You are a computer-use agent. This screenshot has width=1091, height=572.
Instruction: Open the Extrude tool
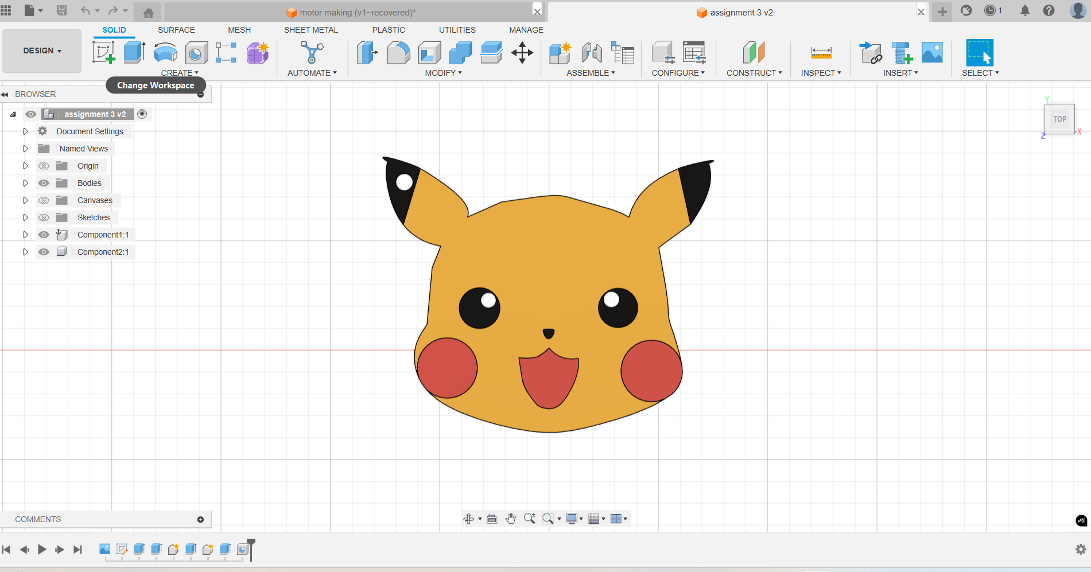(x=134, y=52)
